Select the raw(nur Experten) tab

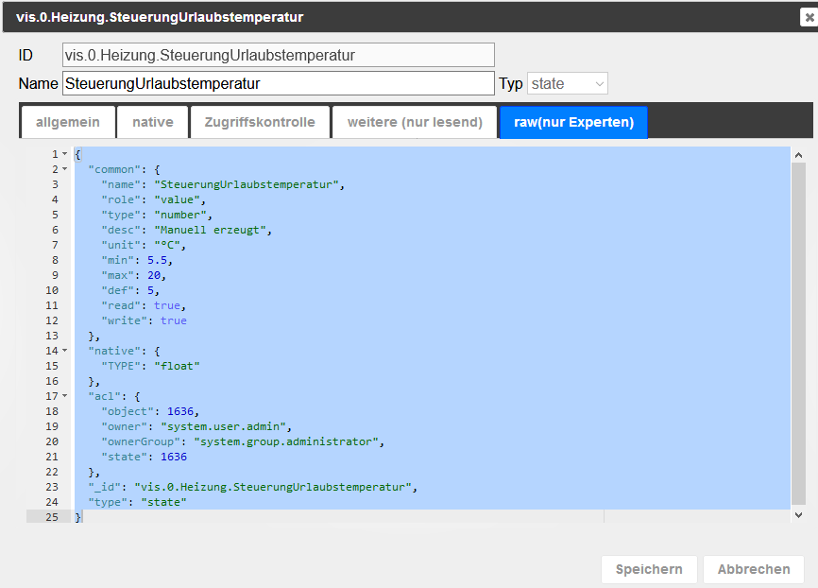[573, 122]
